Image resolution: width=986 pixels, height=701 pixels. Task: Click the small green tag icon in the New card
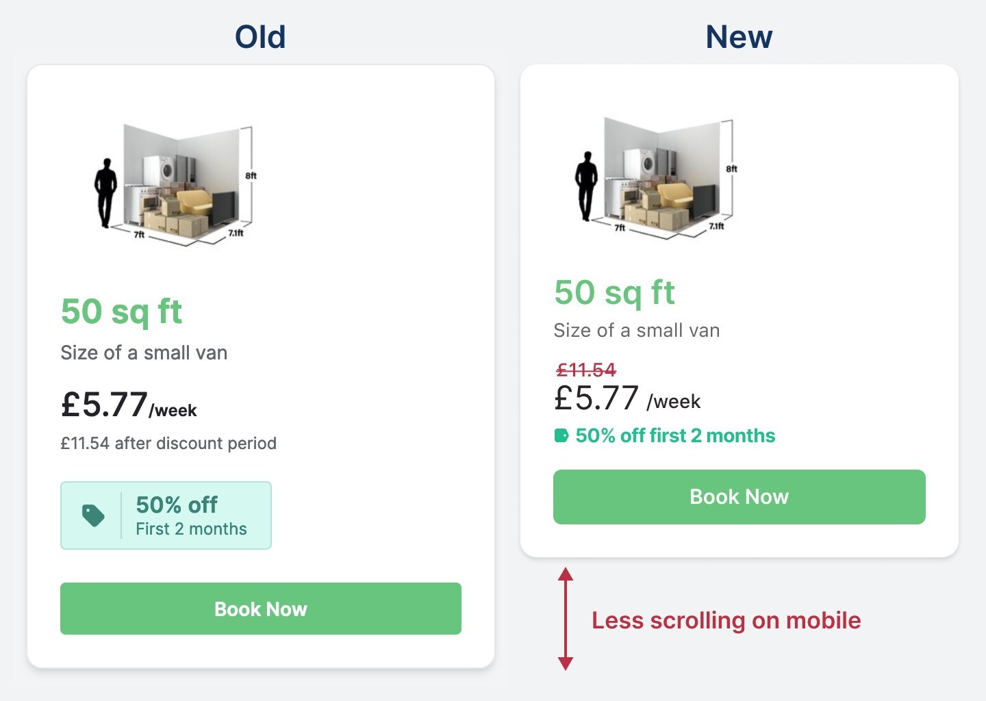coord(561,436)
